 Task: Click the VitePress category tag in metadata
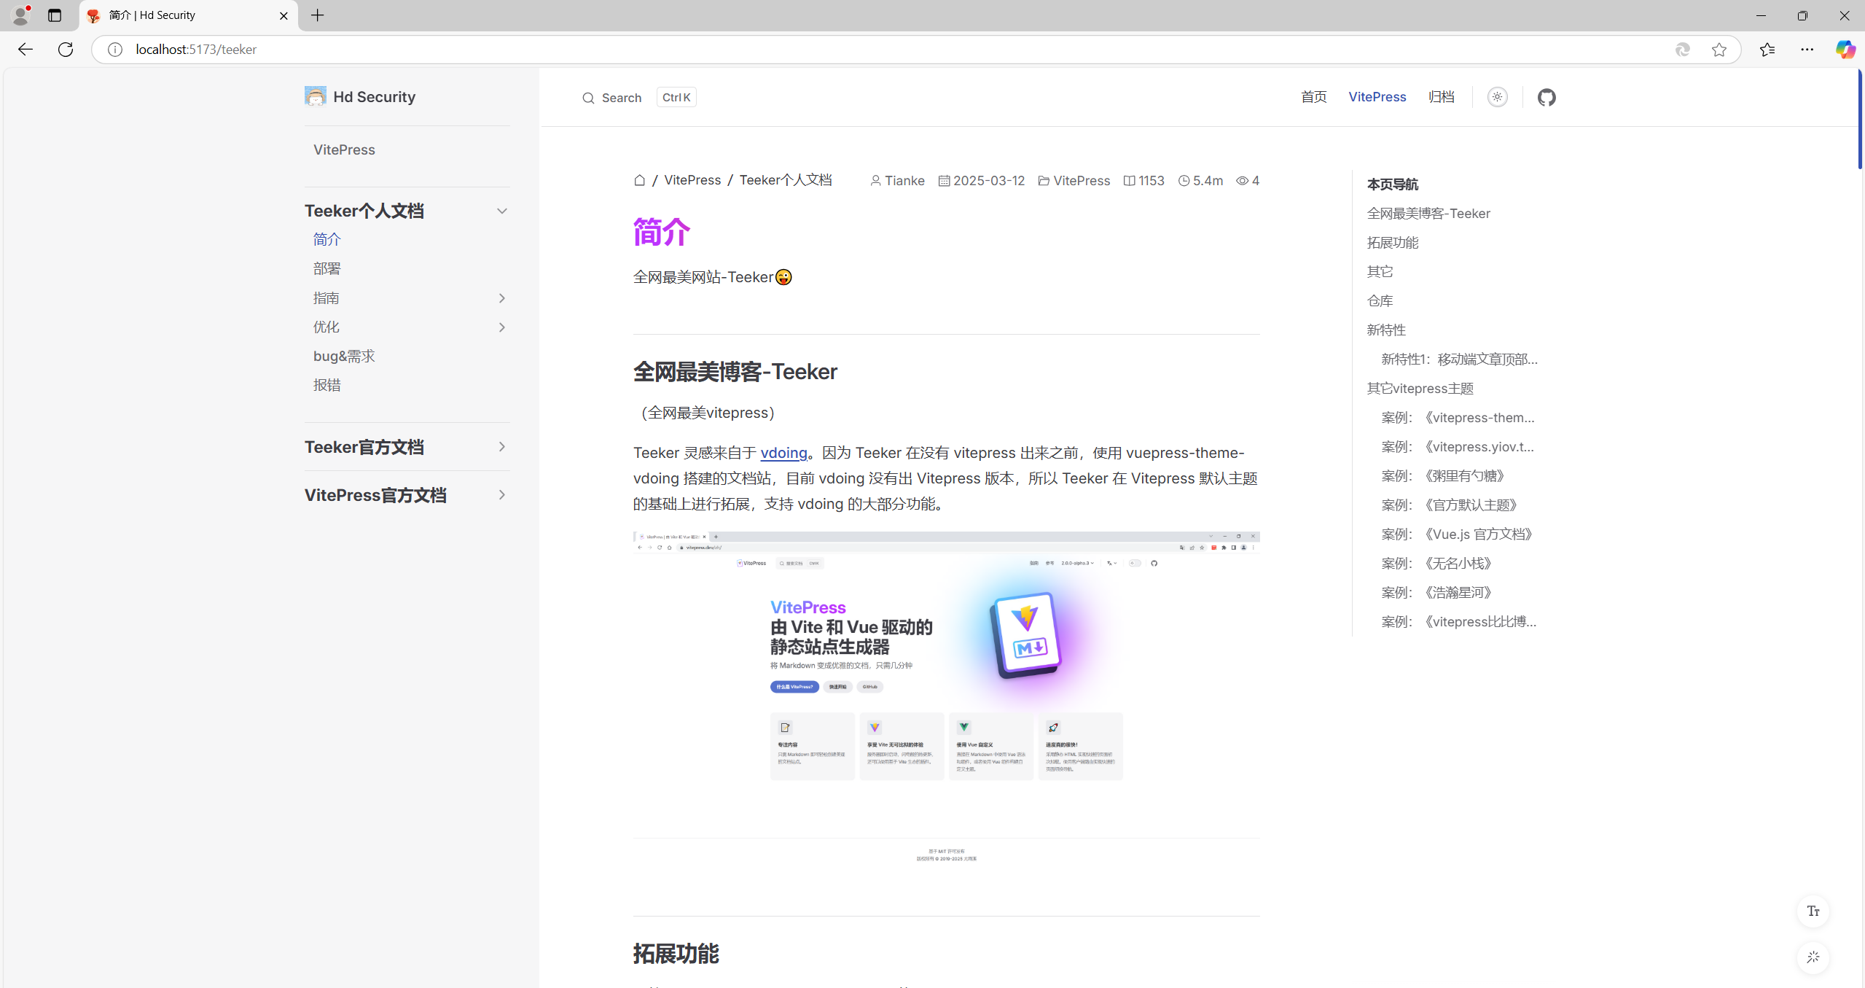[x=1082, y=181]
